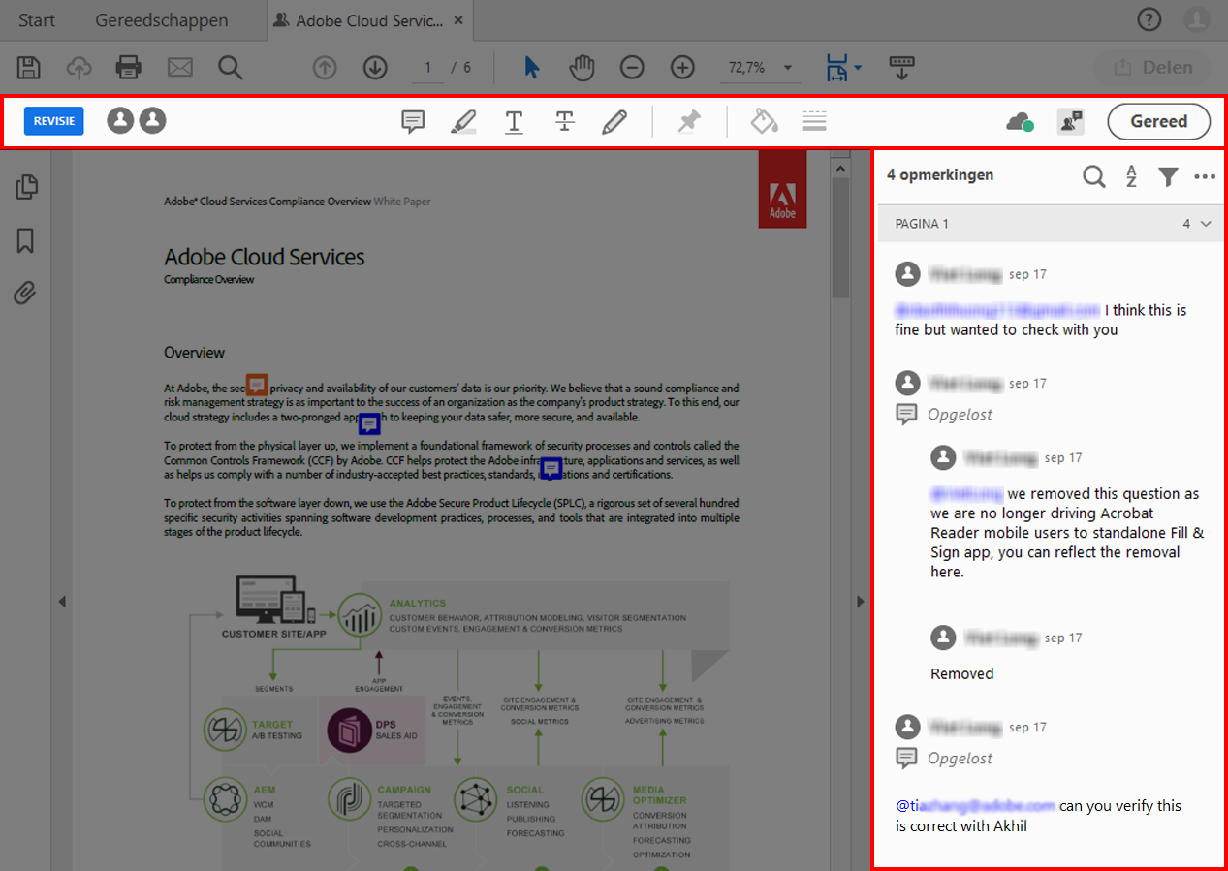Switch to the Gereedschappen tab
The width and height of the screenshot is (1228, 871).
click(161, 19)
